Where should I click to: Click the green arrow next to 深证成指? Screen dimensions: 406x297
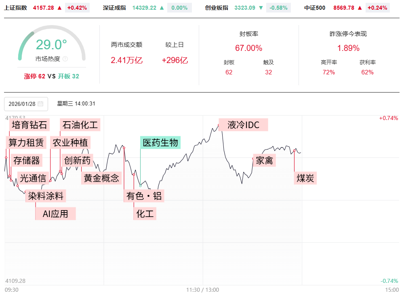click(162, 8)
